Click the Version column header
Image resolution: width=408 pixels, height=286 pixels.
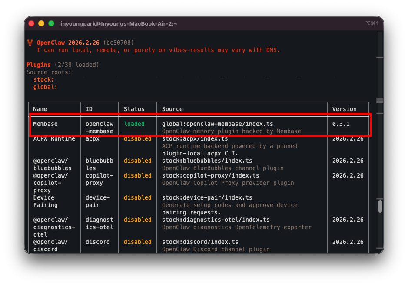click(345, 108)
